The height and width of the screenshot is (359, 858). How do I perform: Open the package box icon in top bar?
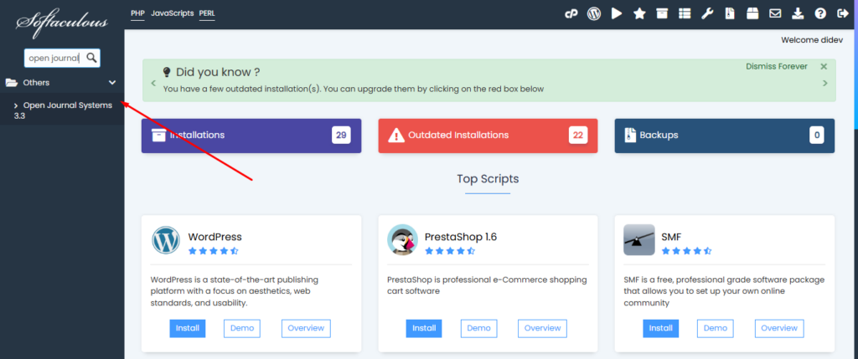coord(752,13)
